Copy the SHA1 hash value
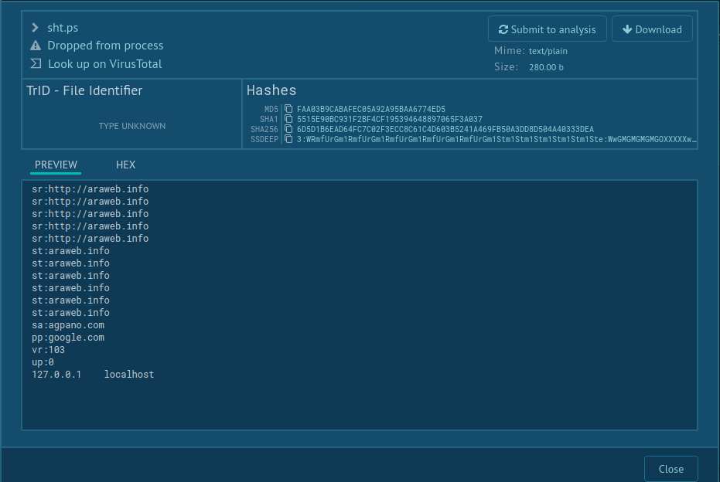The width and height of the screenshot is (720, 482). coord(288,119)
